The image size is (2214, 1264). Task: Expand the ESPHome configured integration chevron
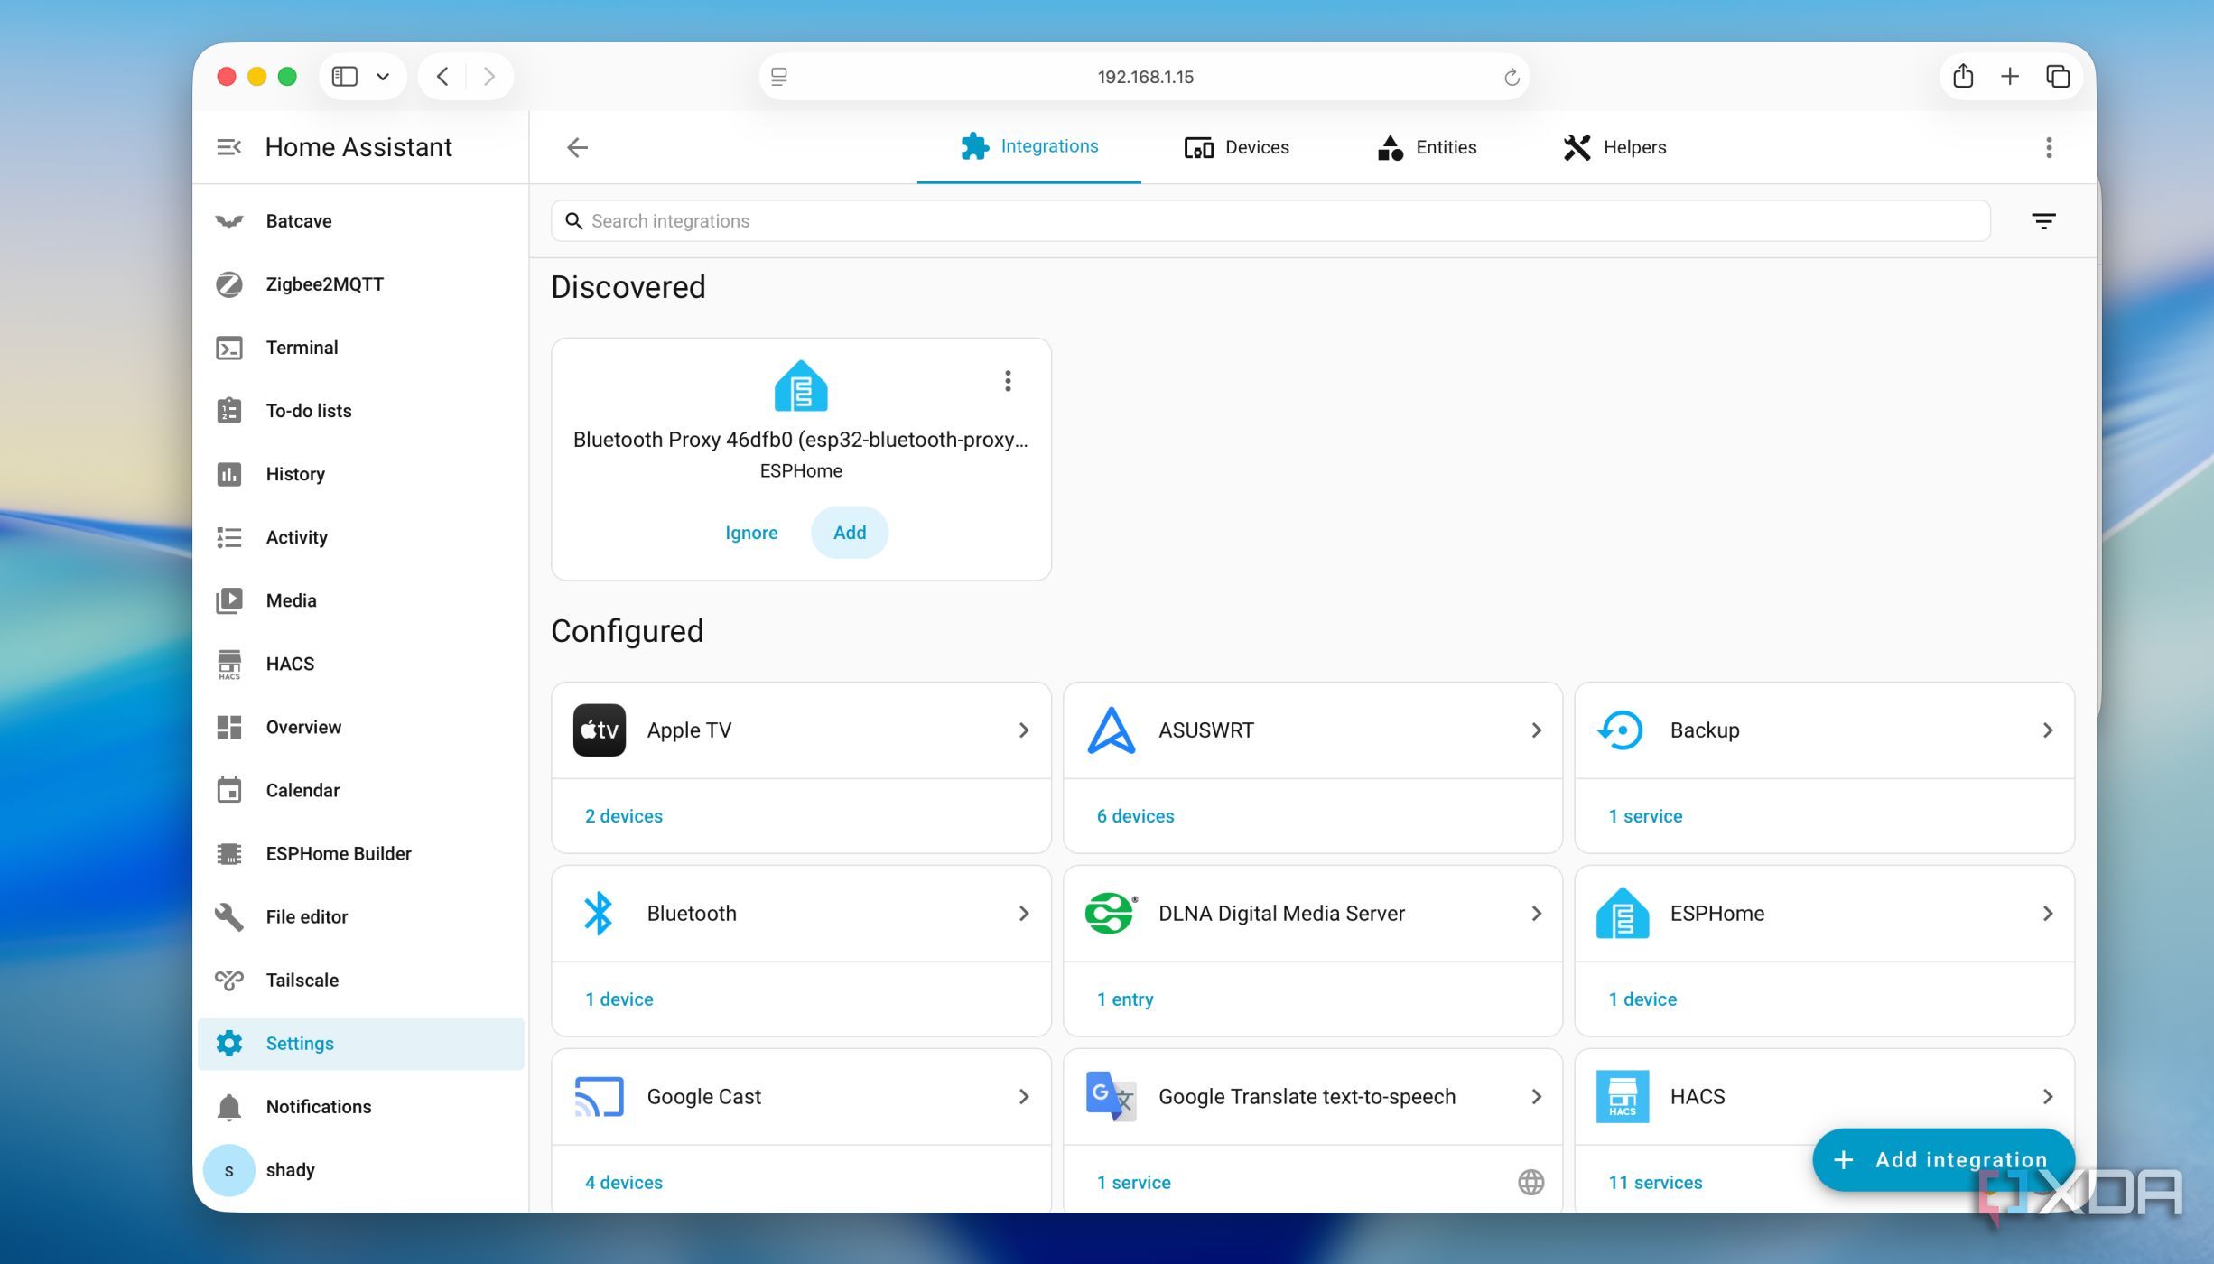2048,913
